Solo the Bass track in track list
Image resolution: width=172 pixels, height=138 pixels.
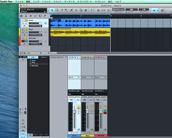[26, 29]
